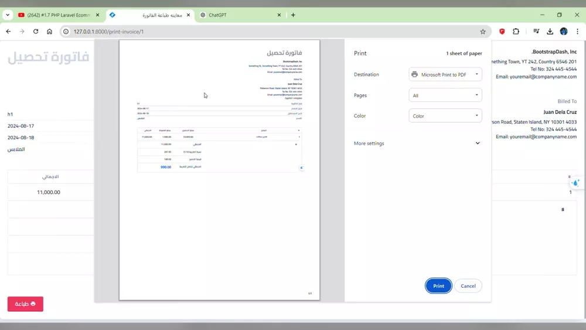
Task: Click the red طباعة print button
Action: click(25, 304)
